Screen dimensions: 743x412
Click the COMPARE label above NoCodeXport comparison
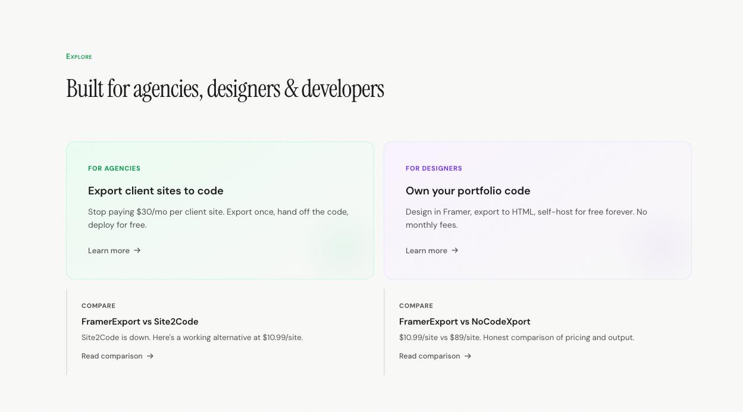[x=416, y=306]
